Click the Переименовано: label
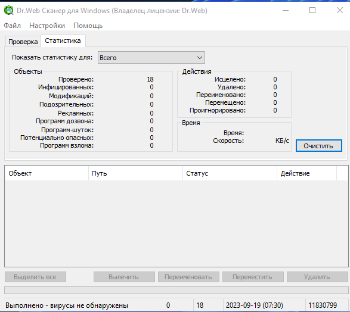The image size is (350, 312). [x=221, y=95]
